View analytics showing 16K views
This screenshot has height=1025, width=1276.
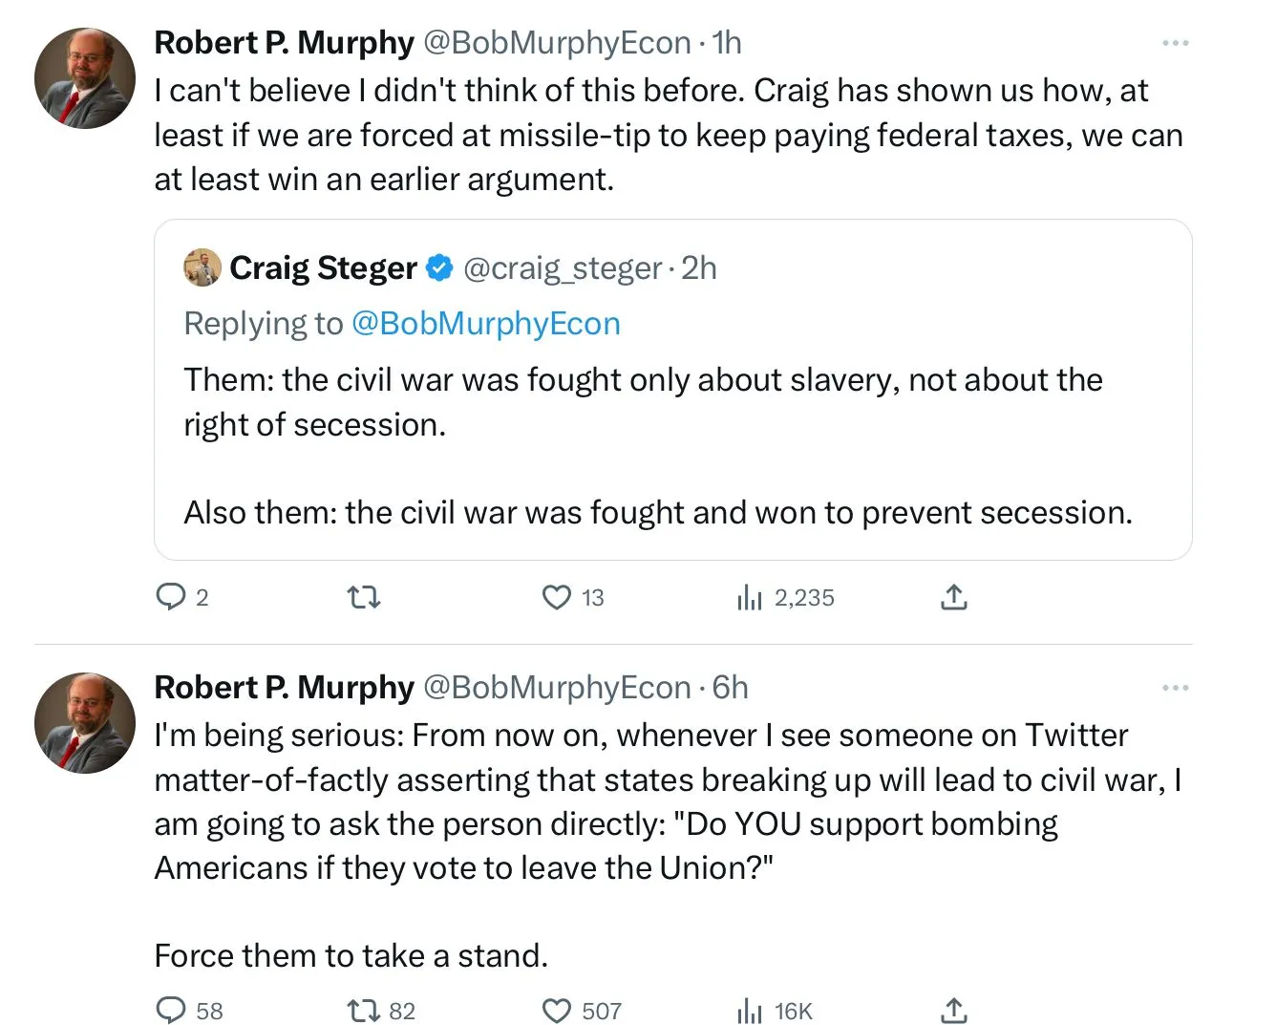click(750, 1011)
